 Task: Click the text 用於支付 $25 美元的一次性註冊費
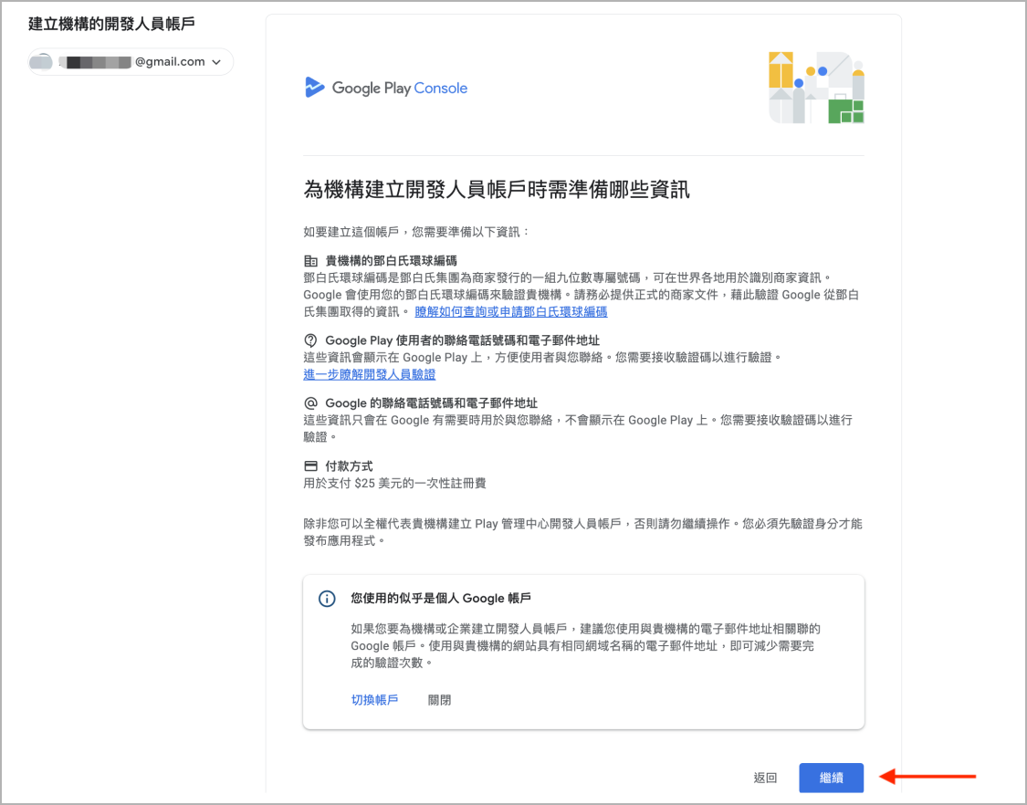tap(395, 484)
